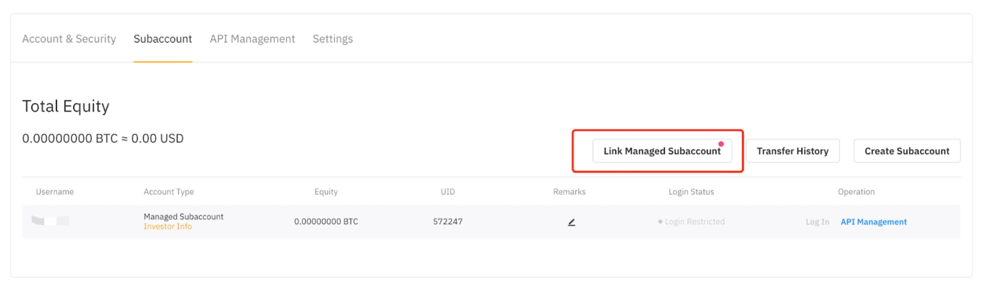
Task: Click the Remarks column header
Action: pyautogui.click(x=569, y=192)
